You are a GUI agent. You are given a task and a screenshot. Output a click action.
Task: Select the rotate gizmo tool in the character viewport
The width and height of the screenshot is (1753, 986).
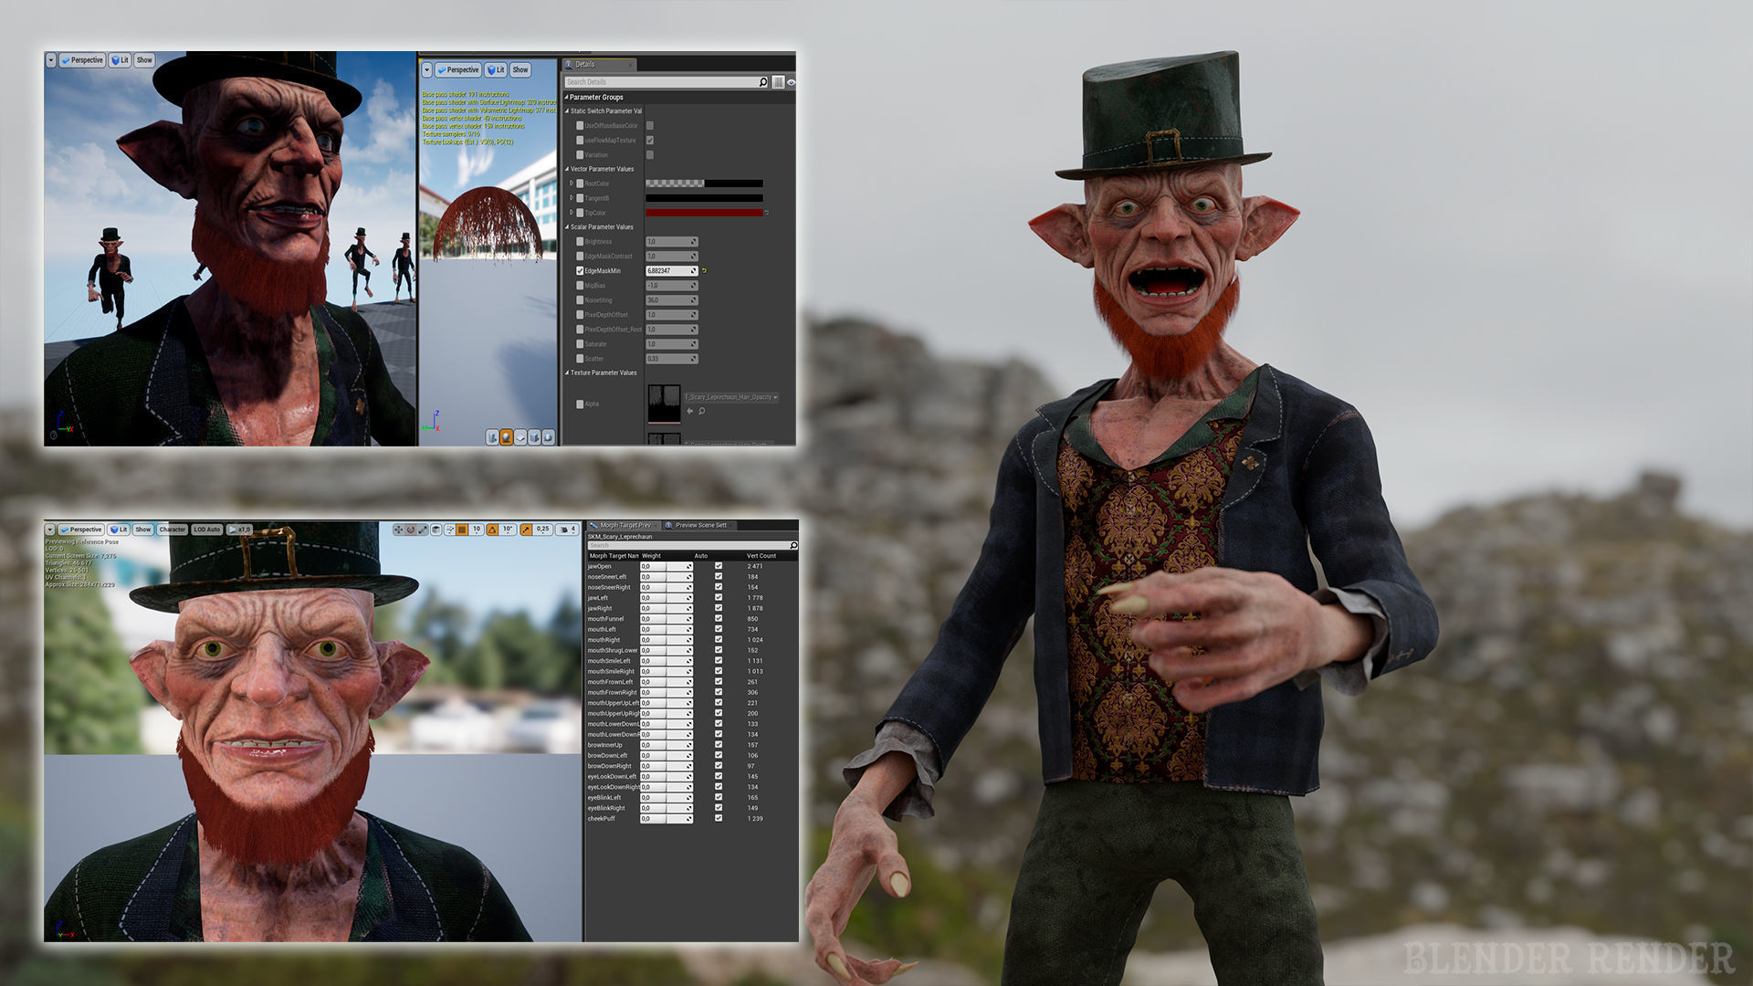(x=411, y=530)
